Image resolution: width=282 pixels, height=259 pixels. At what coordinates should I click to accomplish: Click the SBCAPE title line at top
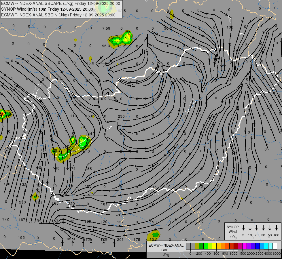tap(60, 3)
